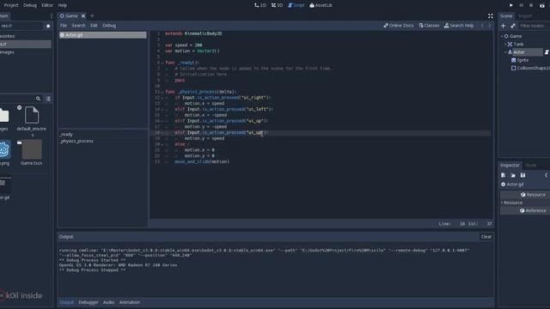This screenshot has height=309, width=550.
Task: Create a new resource in Inspector
Action: 503,175
